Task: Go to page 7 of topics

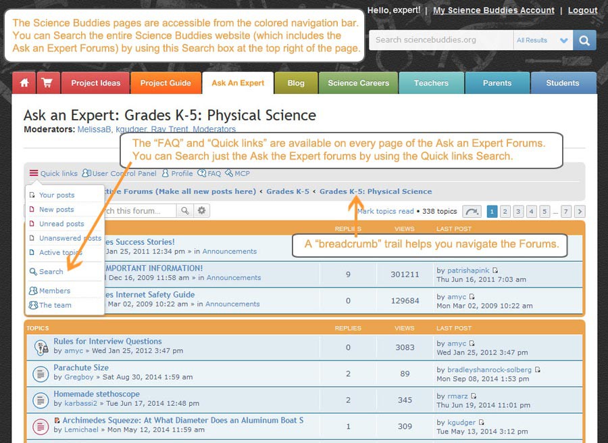Action: (x=565, y=212)
